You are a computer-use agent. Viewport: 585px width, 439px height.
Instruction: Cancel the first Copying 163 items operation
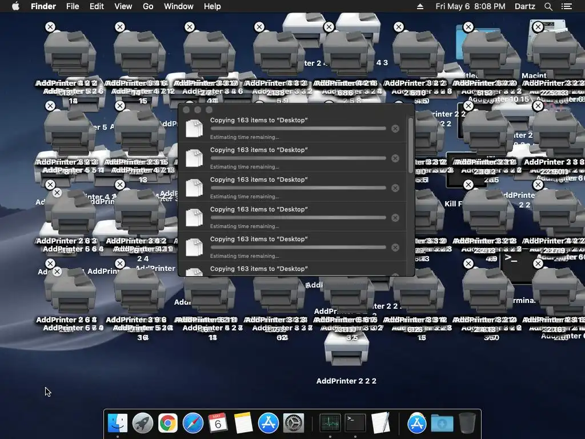pyautogui.click(x=395, y=129)
